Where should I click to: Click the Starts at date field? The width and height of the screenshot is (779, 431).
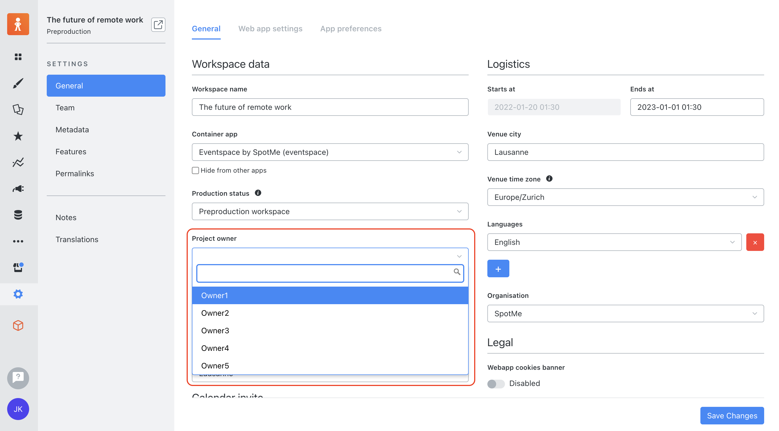554,107
